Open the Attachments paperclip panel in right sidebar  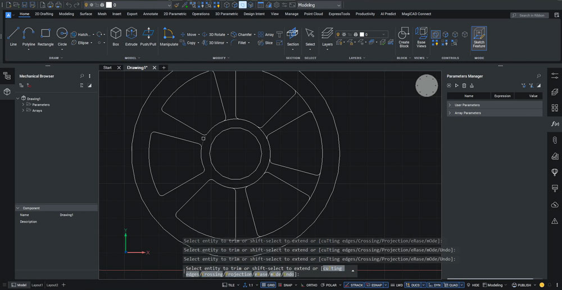pyautogui.click(x=555, y=140)
